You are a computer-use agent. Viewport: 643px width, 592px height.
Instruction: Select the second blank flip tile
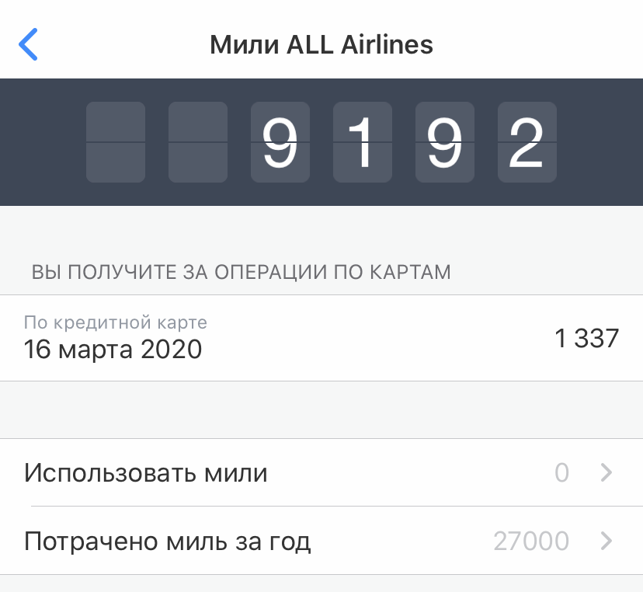click(x=197, y=141)
